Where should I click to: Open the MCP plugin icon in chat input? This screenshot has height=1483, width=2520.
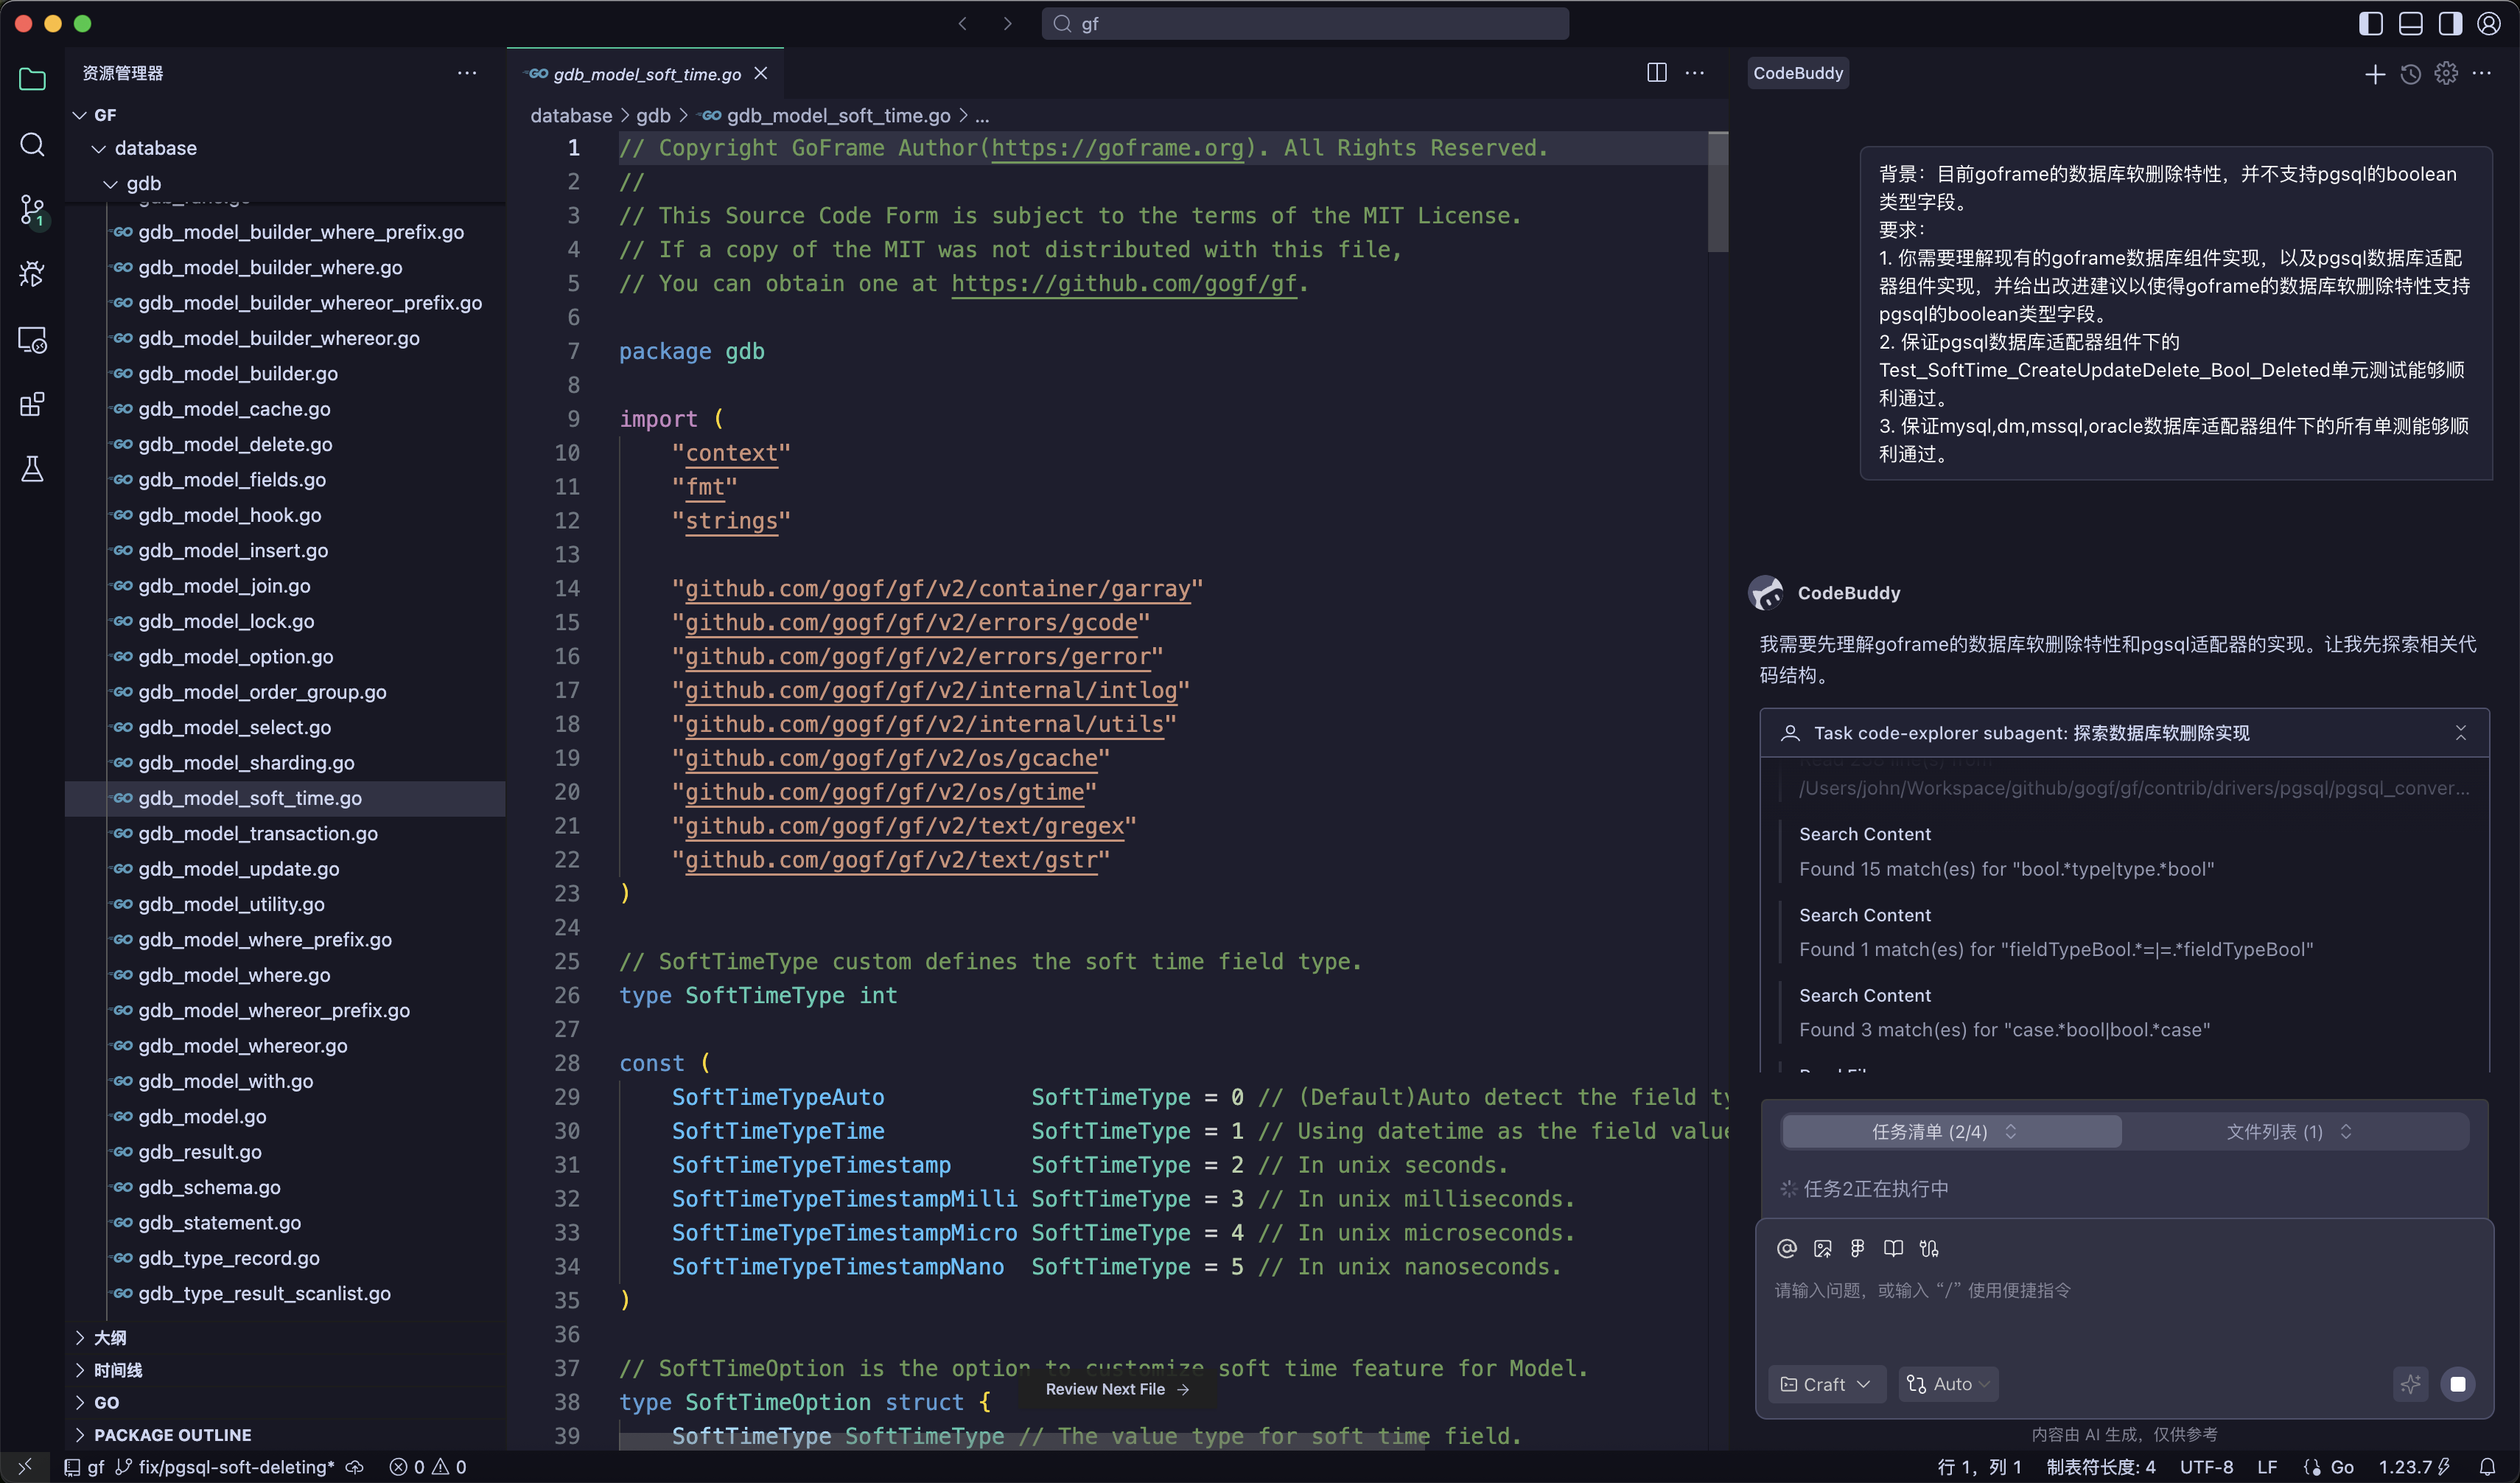(1930, 1248)
